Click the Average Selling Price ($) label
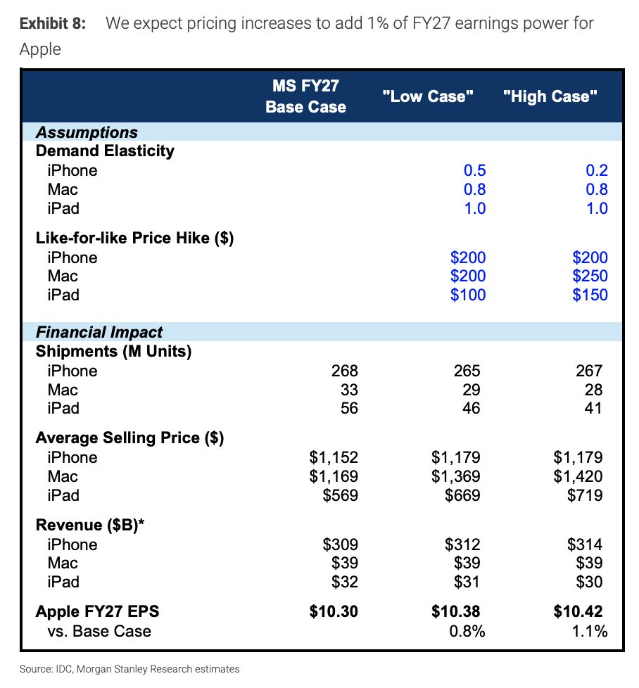Image resolution: width=639 pixels, height=688 pixels. (130, 438)
